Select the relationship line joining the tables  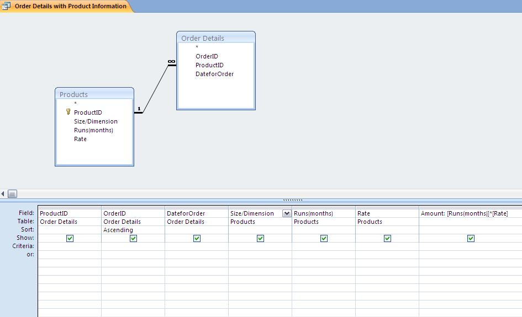[x=156, y=88]
